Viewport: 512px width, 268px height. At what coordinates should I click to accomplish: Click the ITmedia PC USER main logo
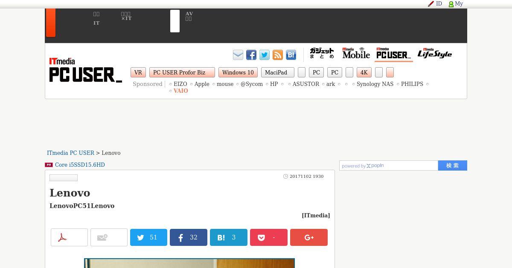pyautogui.click(x=85, y=70)
